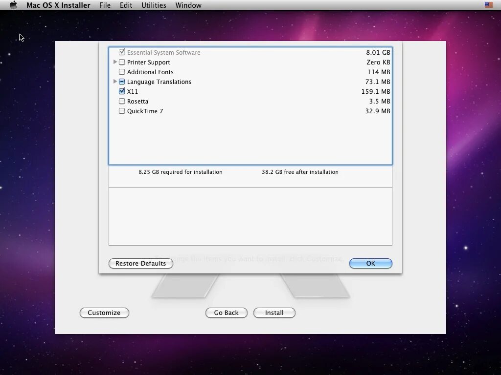Click the 114 MB size value
501x375 pixels.
click(379, 72)
